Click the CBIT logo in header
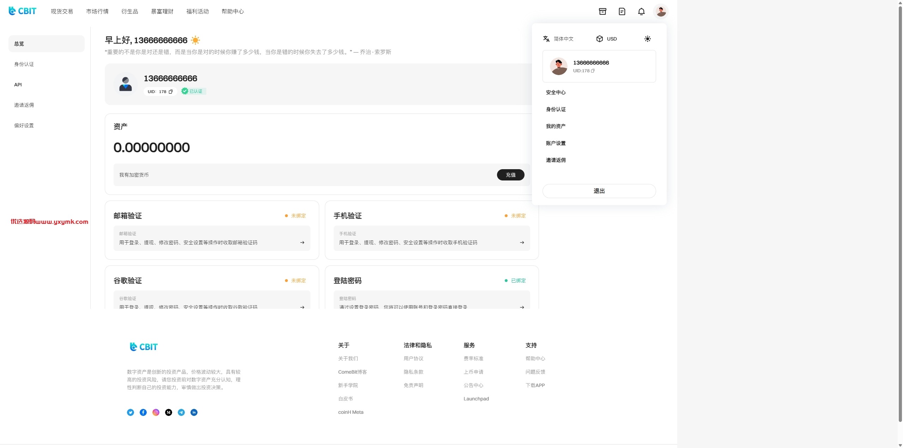This screenshot has width=903, height=448. pyautogui.click(x=22, y=11)
